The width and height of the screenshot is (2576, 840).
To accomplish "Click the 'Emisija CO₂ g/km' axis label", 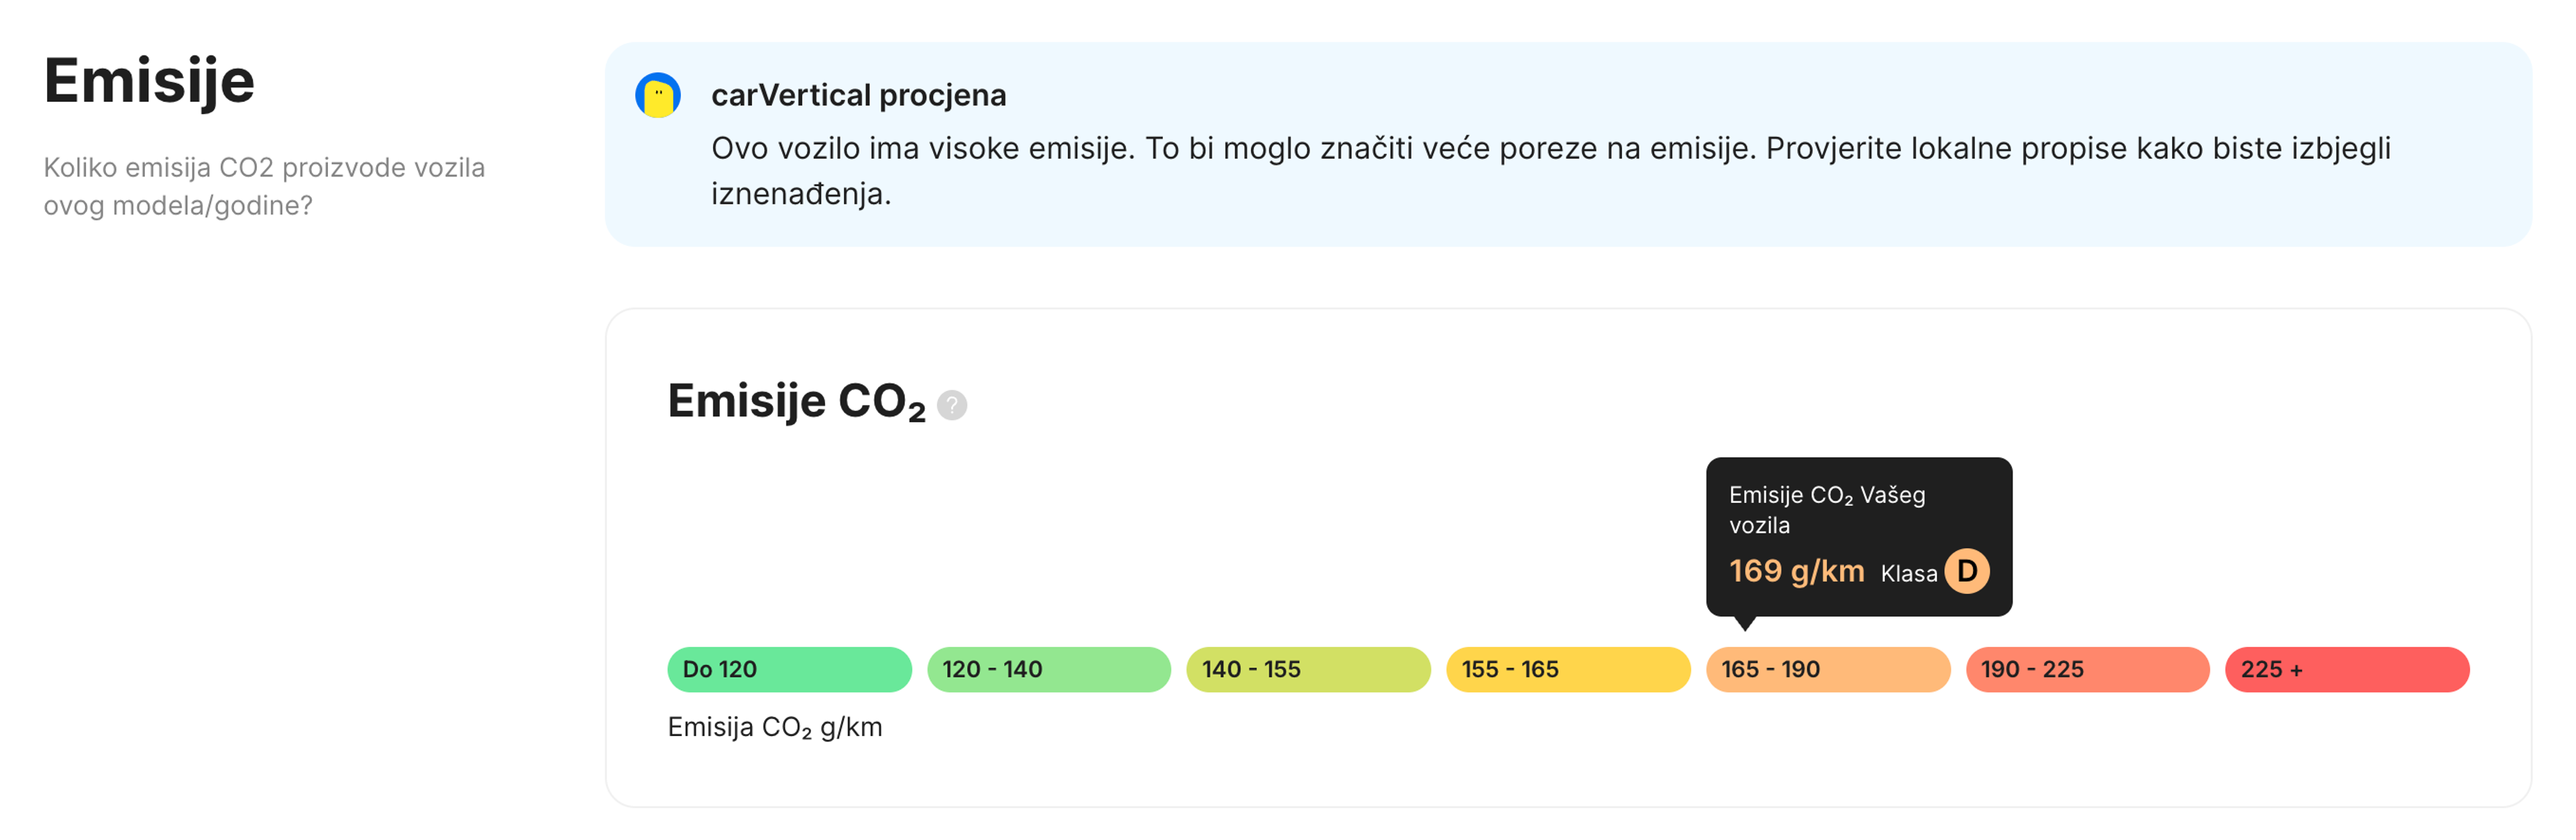I will (776, 727).
